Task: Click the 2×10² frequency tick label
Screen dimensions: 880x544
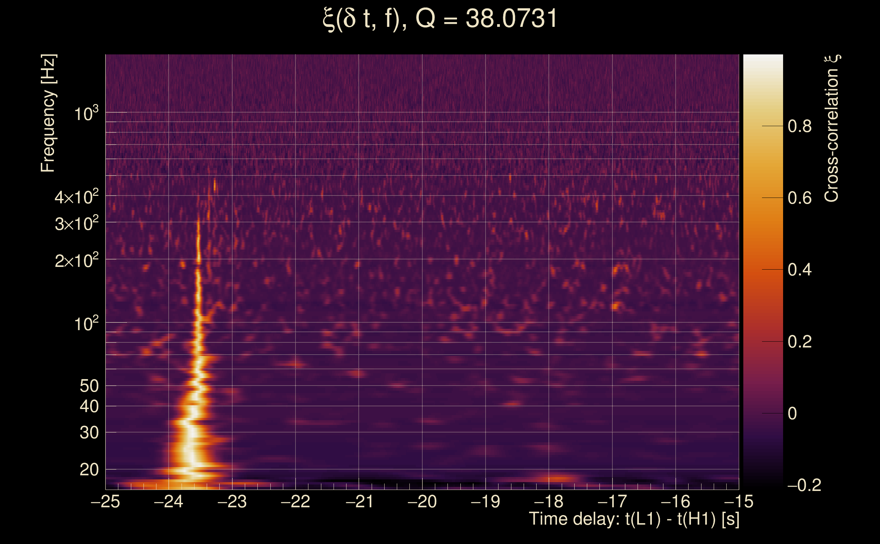Action: click(77, 260)
